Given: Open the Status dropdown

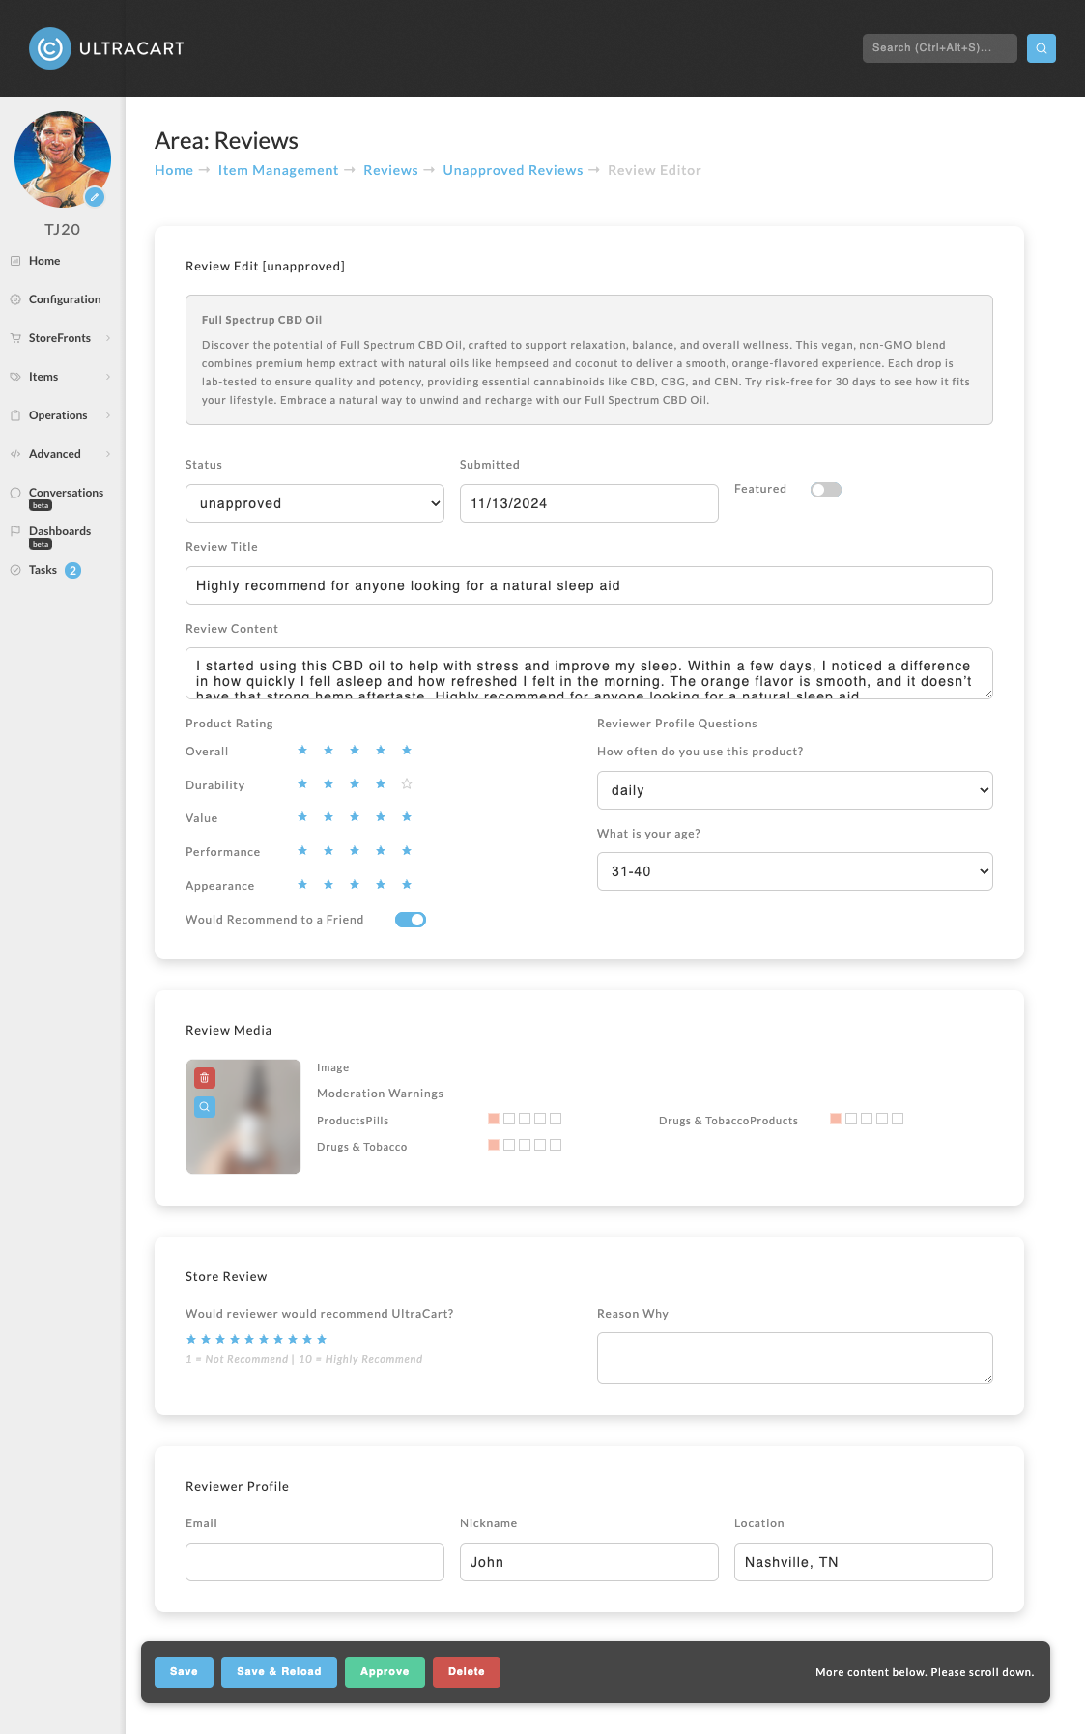Looking at the screenshot, I should coord(315,503).
